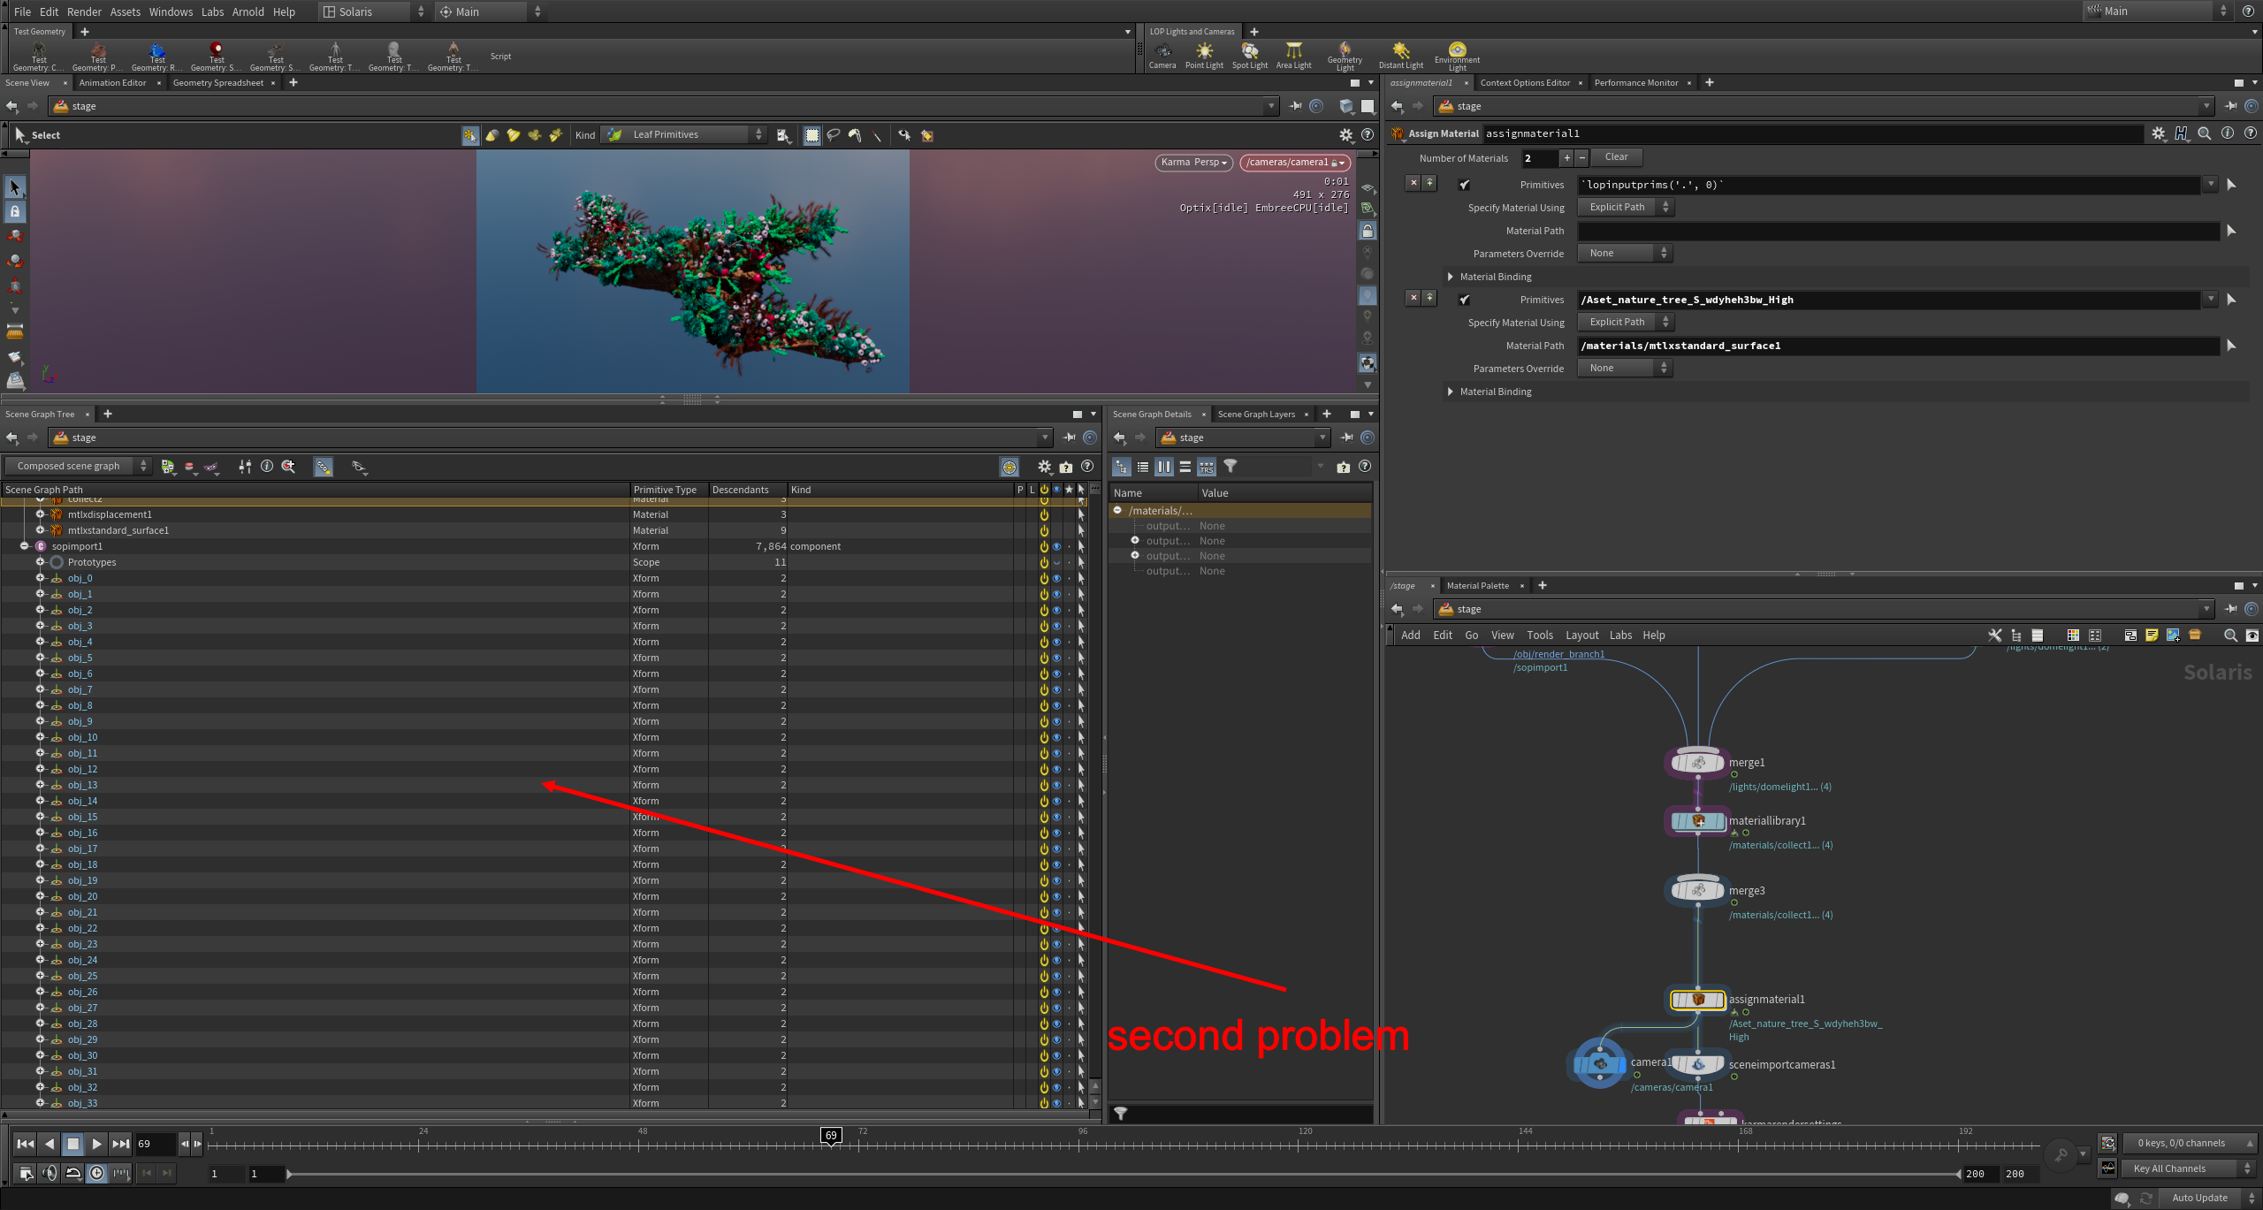This screenshot has height=1210, width=2263.
Task: Open Kind Leaf Primitives dropdown
Action: [684, 134]
